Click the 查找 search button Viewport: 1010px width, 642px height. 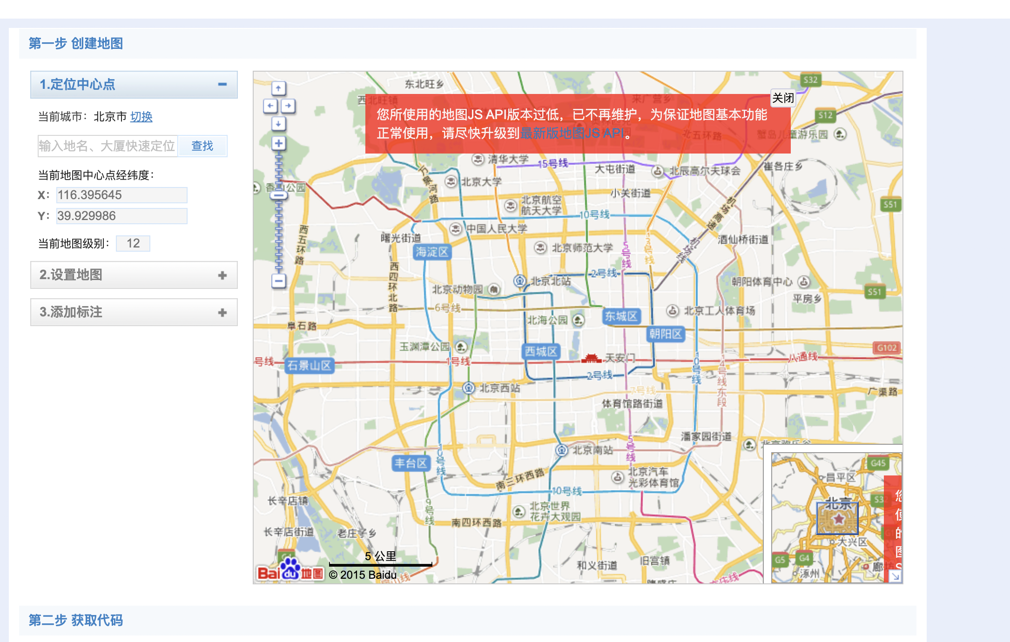click(202, 146)
